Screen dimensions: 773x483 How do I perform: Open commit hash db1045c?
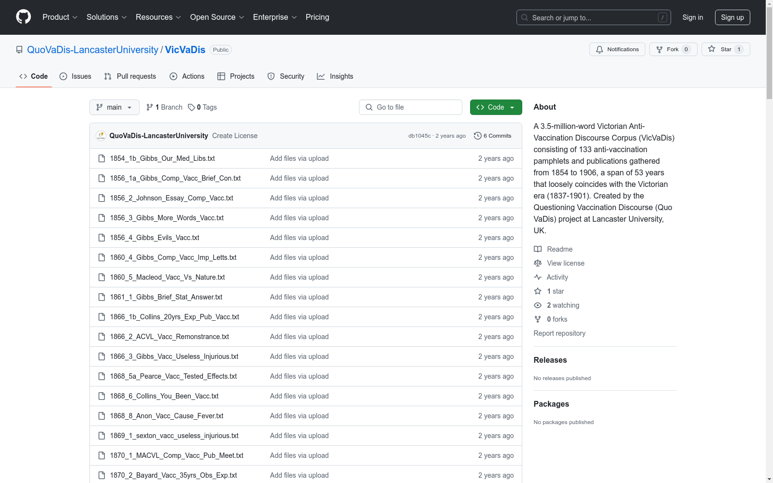[x=419, y=136]
